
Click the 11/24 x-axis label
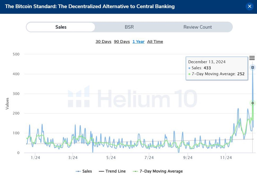point(226,158)
